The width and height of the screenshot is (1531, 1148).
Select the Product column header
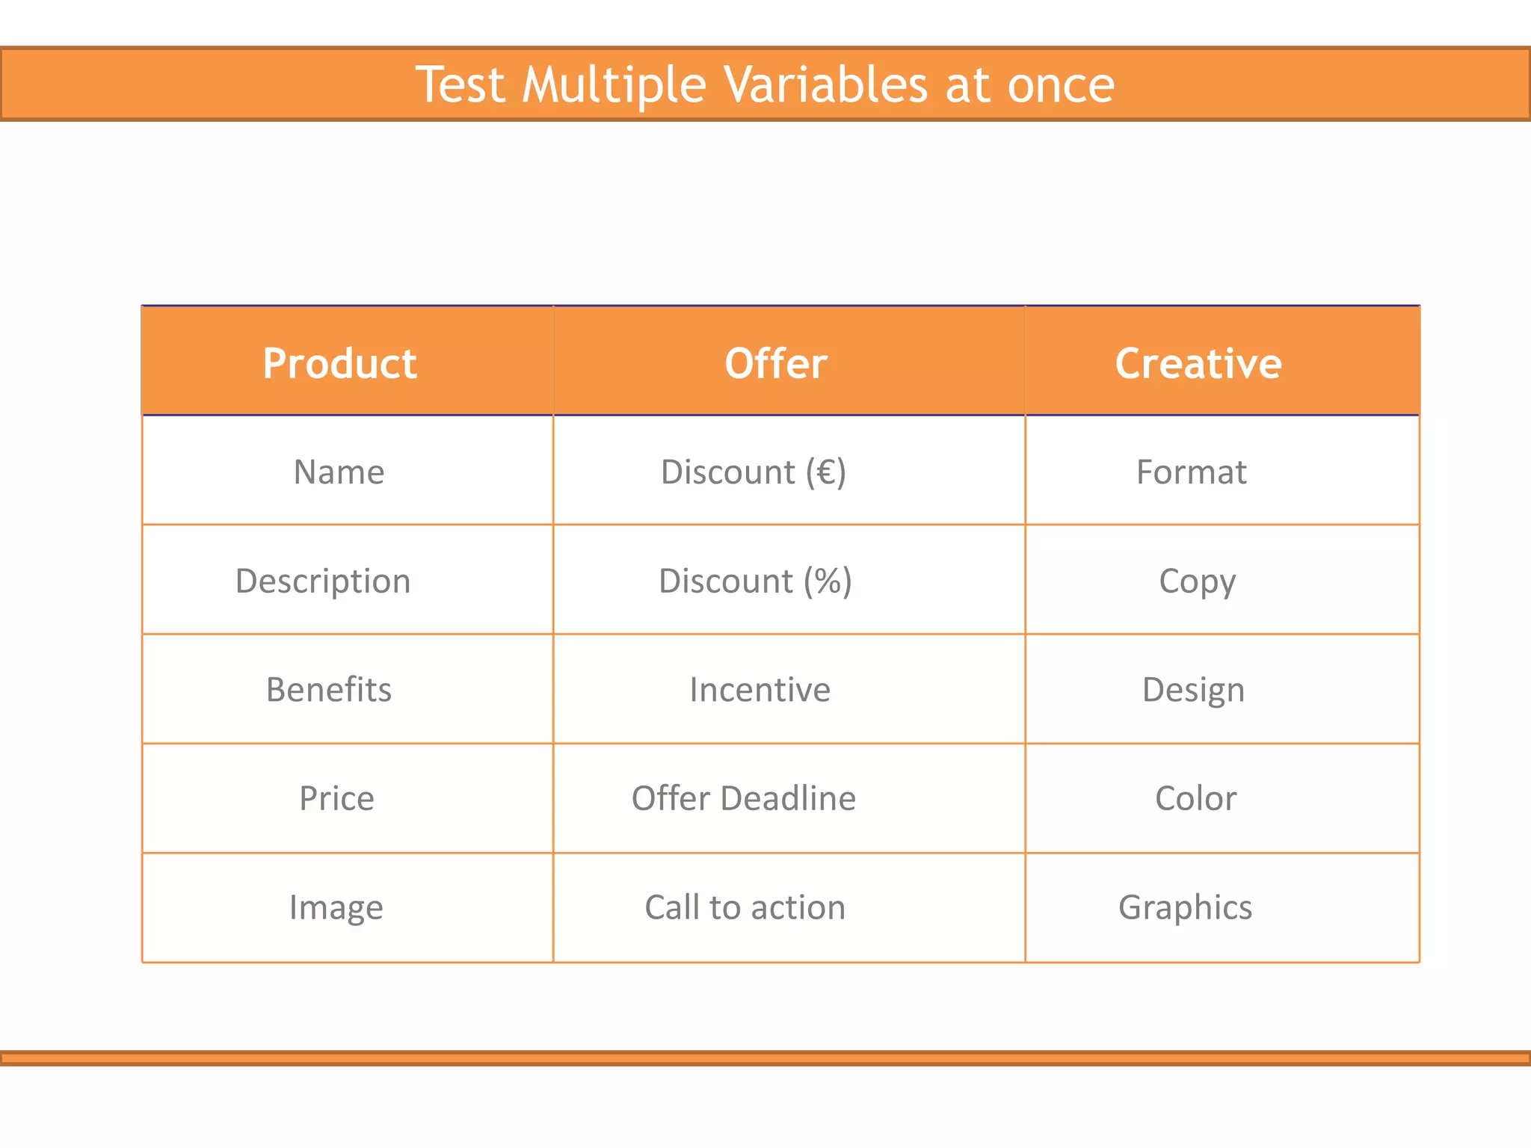[339, 363]
